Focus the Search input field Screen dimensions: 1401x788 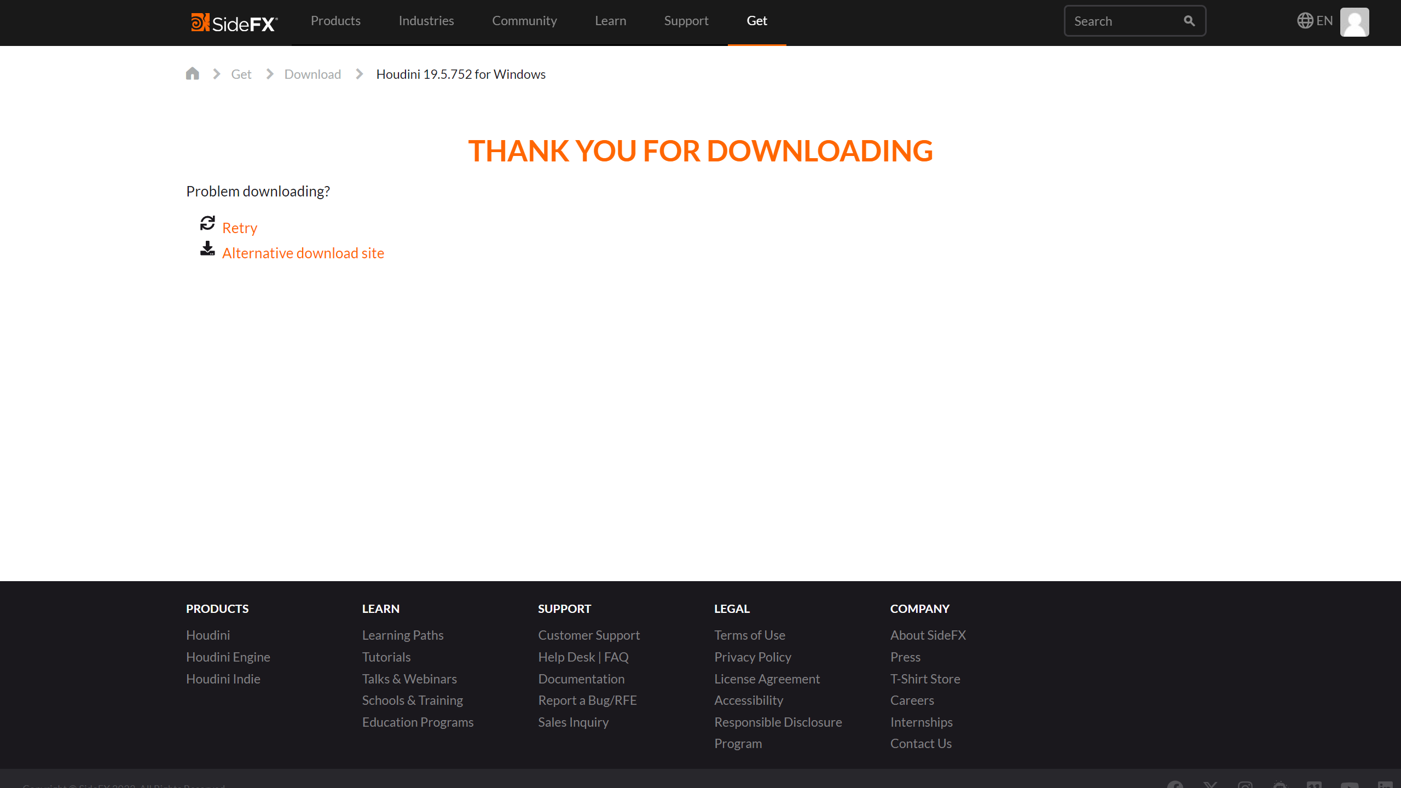[x=1135, y=21]
